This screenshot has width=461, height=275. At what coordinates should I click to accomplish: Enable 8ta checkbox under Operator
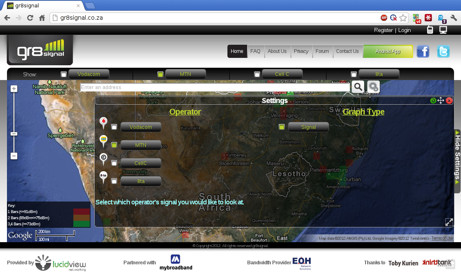coord(114,181)
